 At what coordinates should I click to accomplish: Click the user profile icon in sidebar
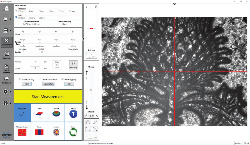[x=6, y=8]
